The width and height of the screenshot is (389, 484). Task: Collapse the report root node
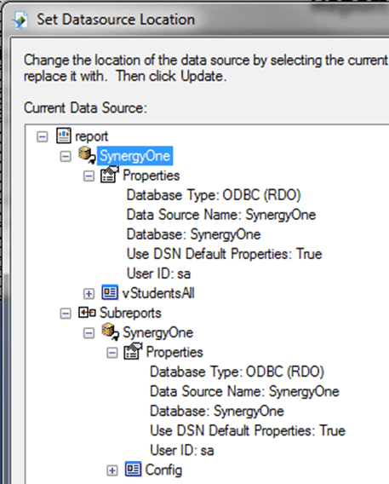43,136
